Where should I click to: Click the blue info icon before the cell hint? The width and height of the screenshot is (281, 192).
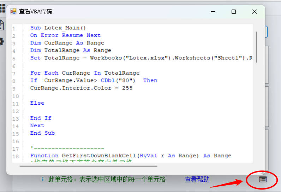coord(43,179)
